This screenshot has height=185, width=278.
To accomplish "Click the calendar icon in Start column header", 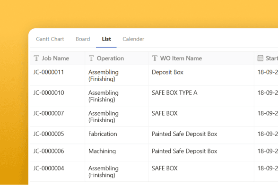I will click(x=260, y=58).
